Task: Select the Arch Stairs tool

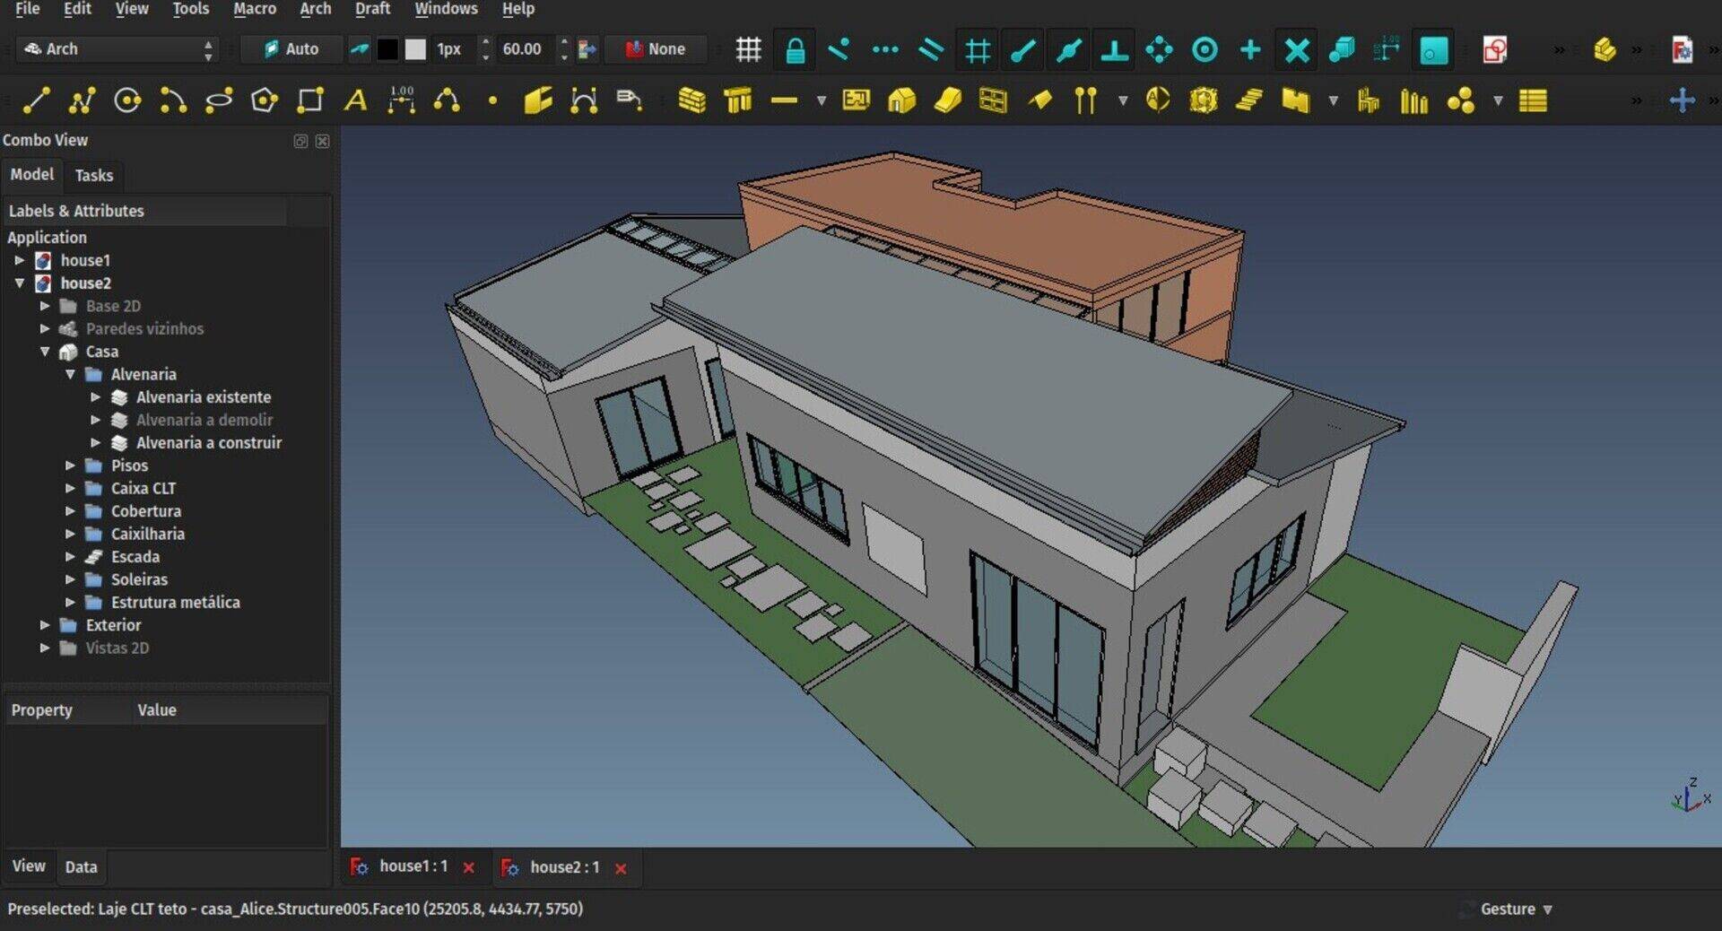Action: tap(1248, 100)
